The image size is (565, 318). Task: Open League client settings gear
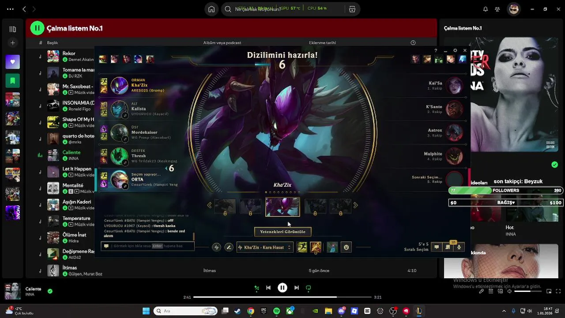click(455, 51)
